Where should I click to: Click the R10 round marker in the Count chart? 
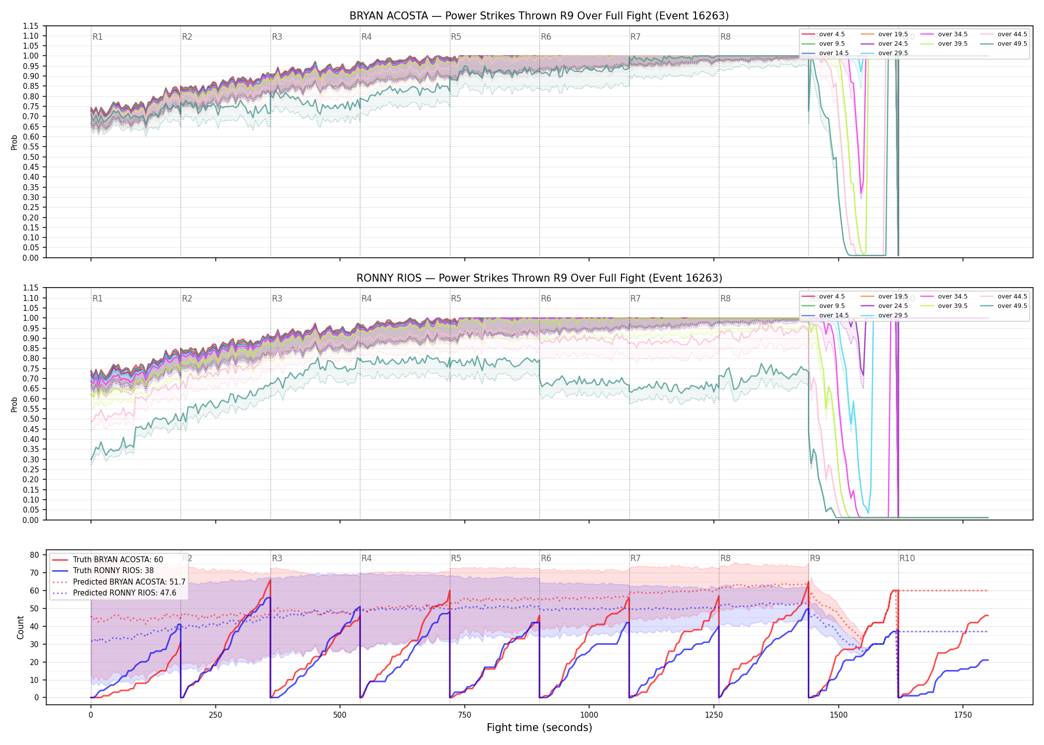pyautogui.click(x=907, y=558)
